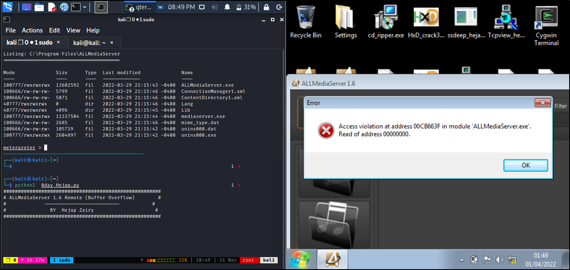Click the unins000.exe entry in listing
570x270 pixels.
coord(199,135)
